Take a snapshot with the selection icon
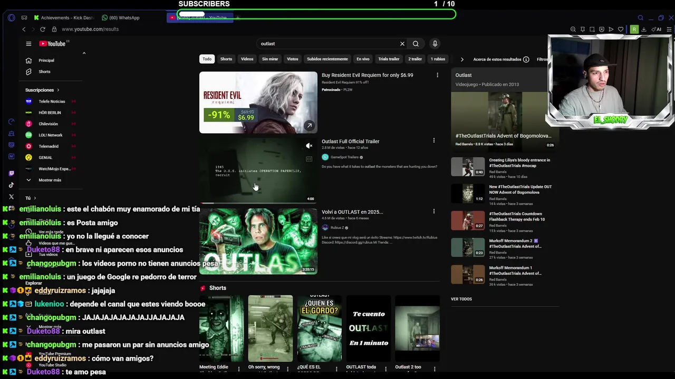 592,29
